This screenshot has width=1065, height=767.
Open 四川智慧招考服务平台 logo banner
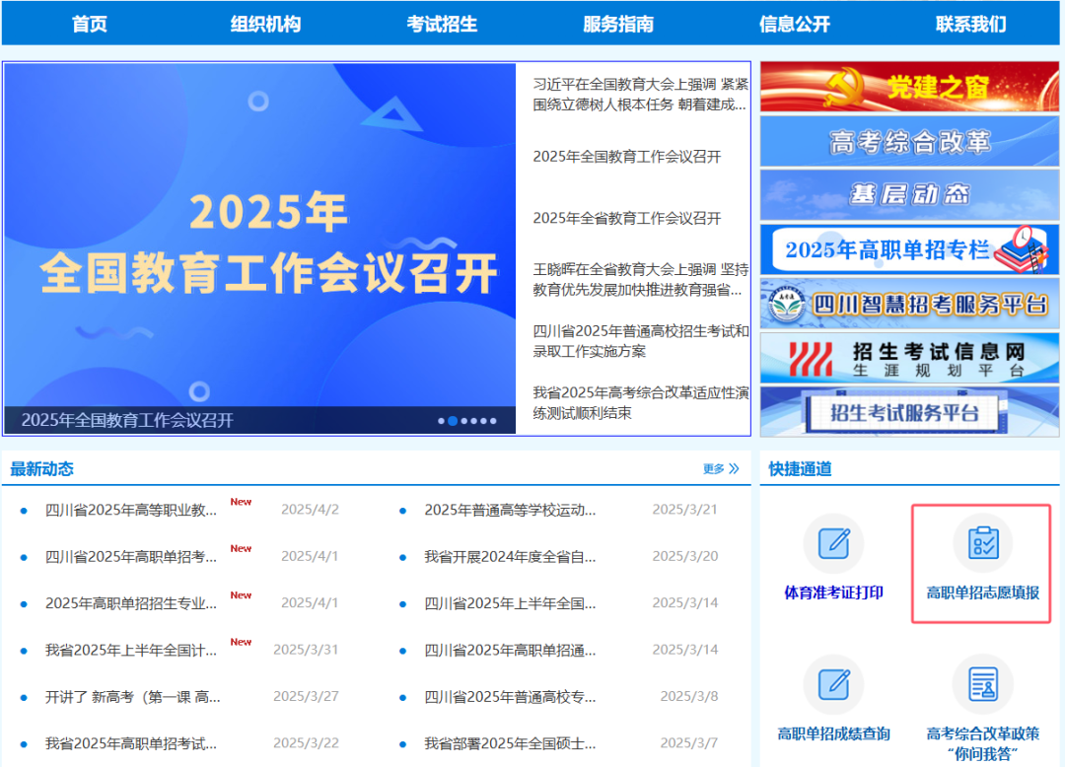(908, 304)
